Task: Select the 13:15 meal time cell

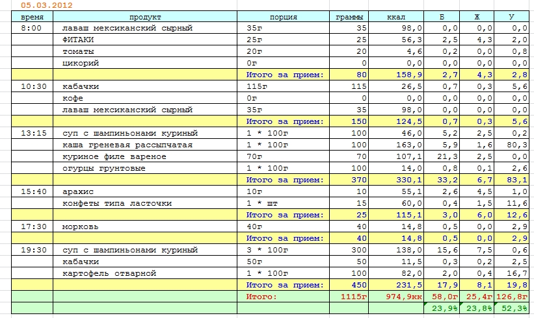Action: (33, 133)
